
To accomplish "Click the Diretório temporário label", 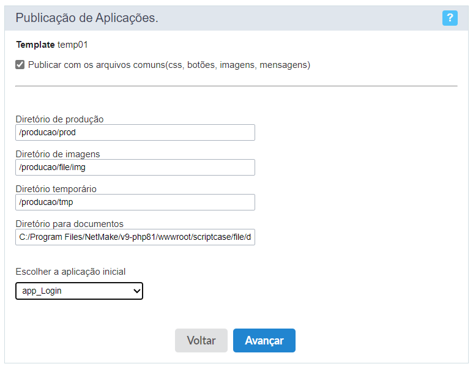I will click(56, 189).
